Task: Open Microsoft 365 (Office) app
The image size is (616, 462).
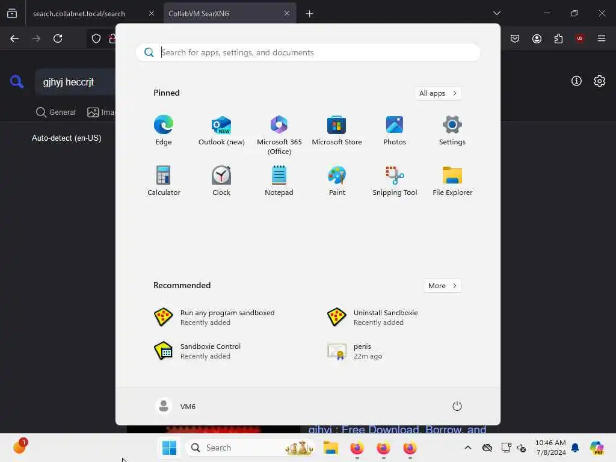Action: click(279, 135)
